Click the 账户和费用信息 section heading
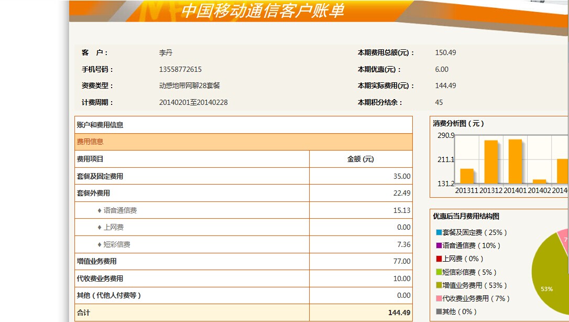Viewport: 569px width, 322px height. click(100, 125)
